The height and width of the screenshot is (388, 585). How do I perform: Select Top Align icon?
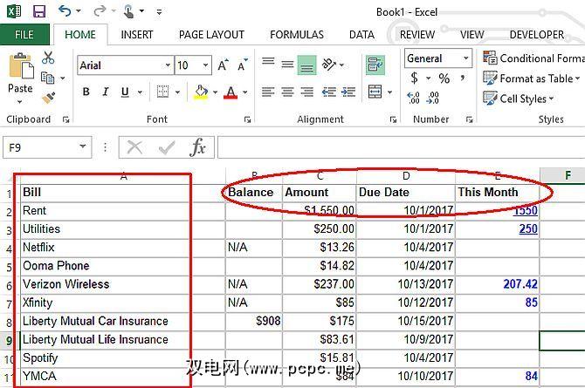[268, 62]
